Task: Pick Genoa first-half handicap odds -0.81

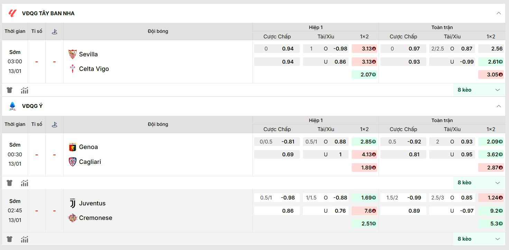Action: [x=277, y=141]
